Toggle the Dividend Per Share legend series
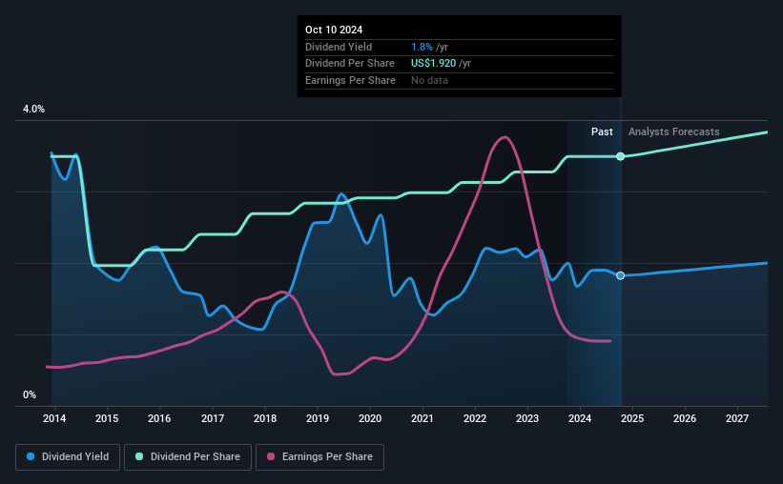Image resolution: width=783 pixels, height=484 pixels. 188,456
